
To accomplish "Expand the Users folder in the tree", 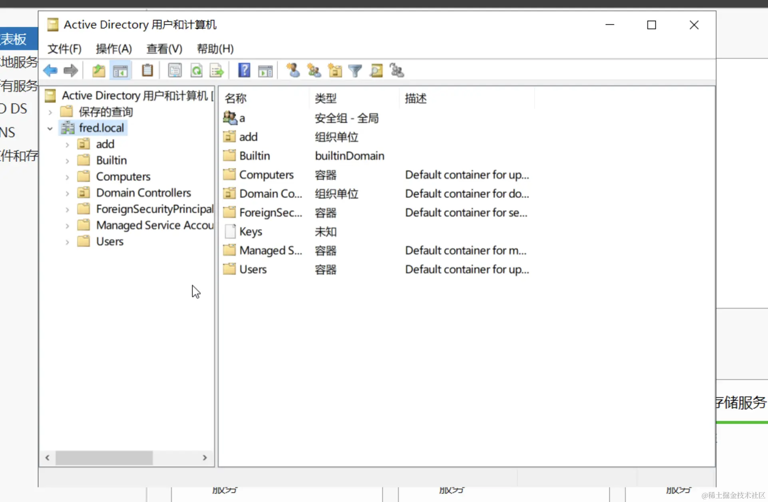I will tap(67, 242).
